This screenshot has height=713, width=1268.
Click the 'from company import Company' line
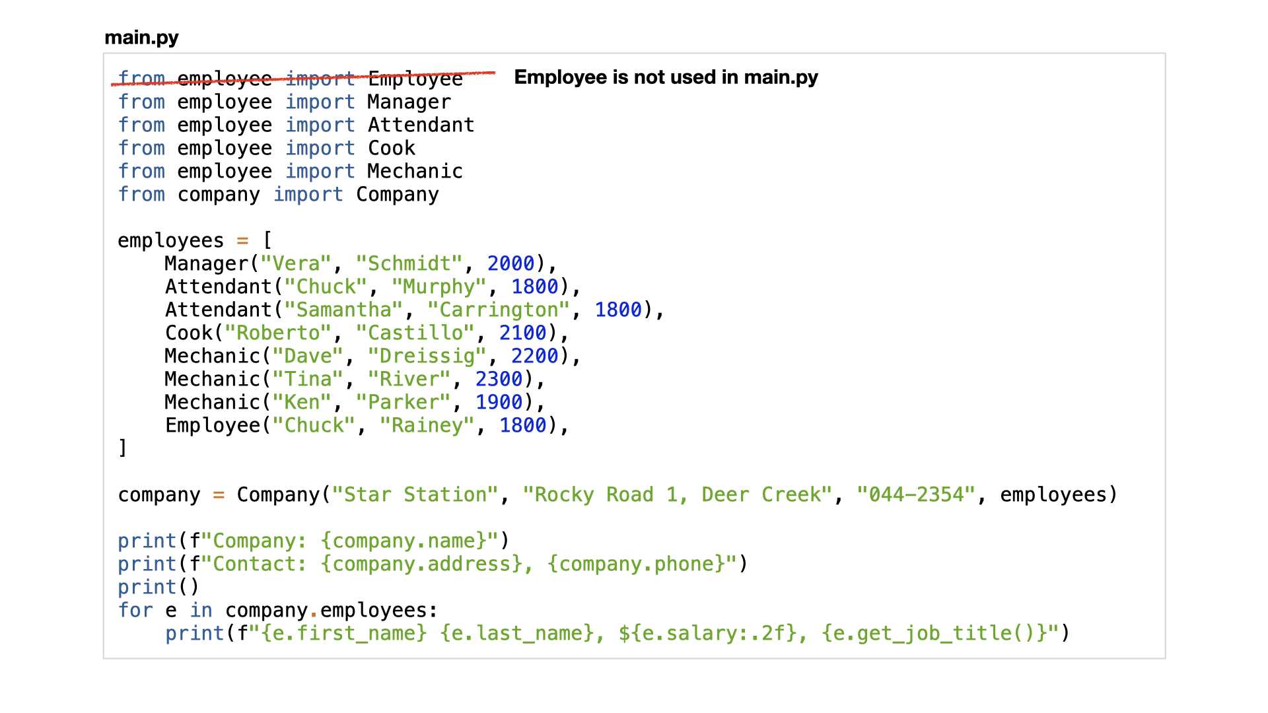click(279, 194)
